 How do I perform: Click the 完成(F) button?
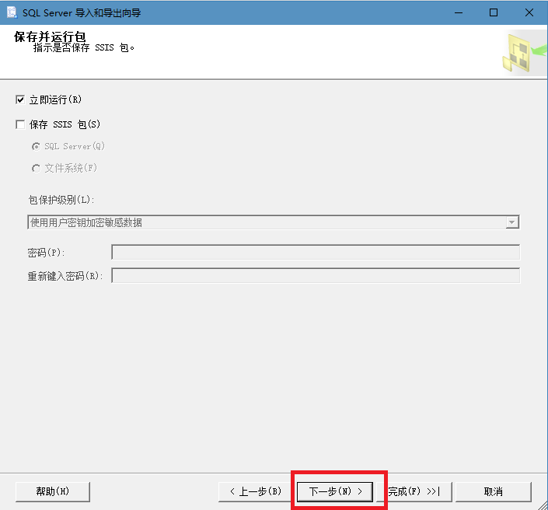click(x=414, y=491)
